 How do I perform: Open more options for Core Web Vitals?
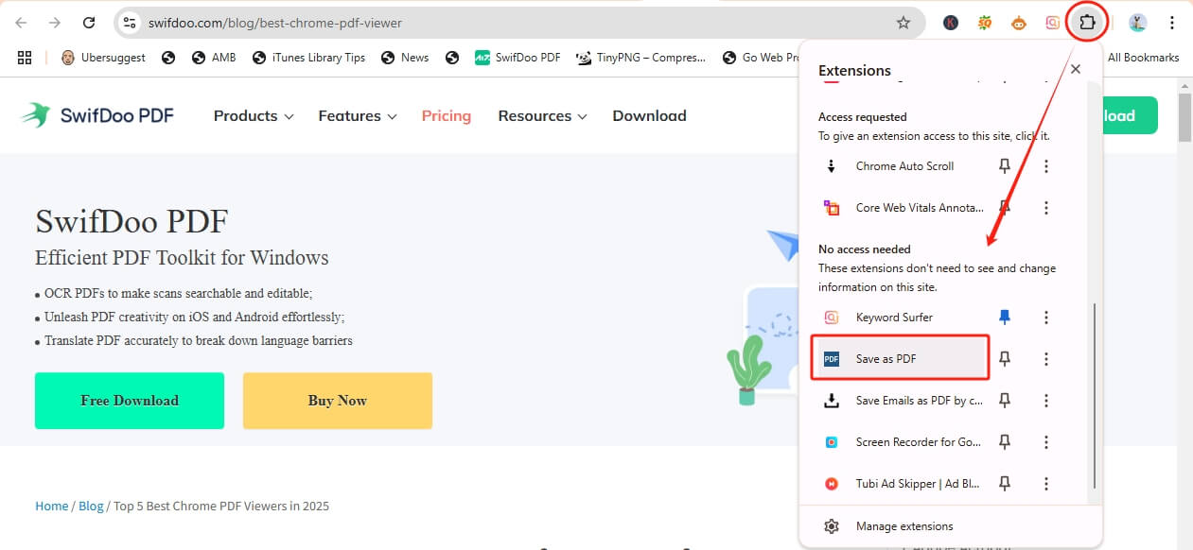click(1046, 208)
